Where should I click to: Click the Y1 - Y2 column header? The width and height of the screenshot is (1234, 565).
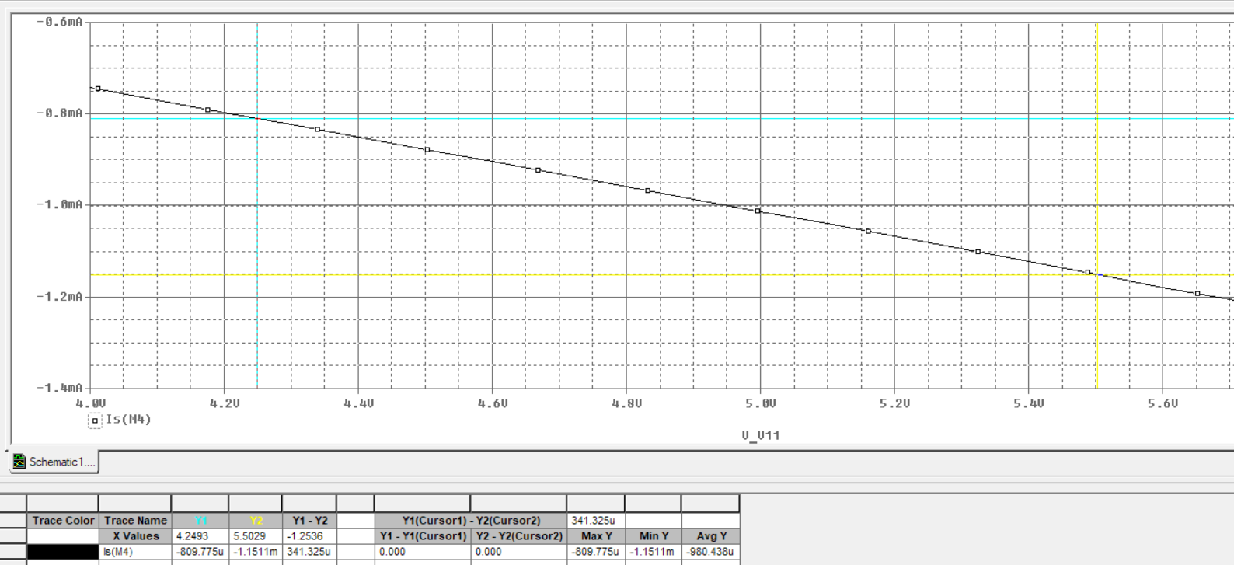click(309, 521)
